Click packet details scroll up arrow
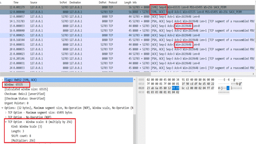 [135, 80]
